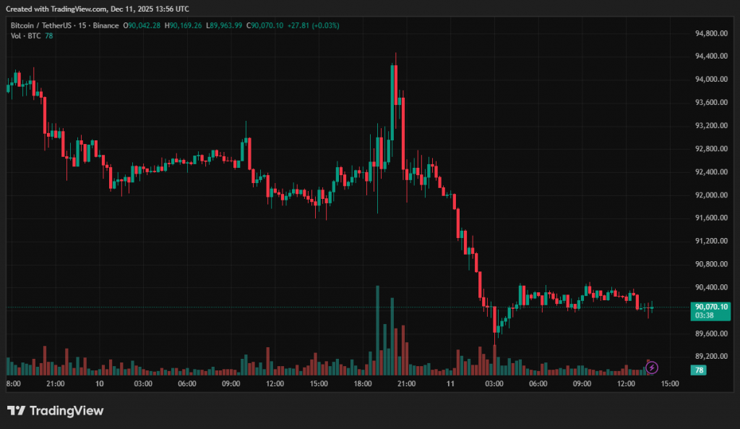
Task: Select the 21:00 marker after 18:00
Action: (405, 384)
